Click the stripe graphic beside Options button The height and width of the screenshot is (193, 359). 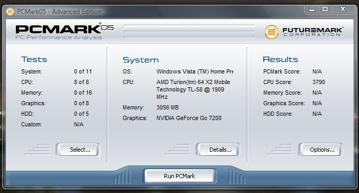pos(280,149)
